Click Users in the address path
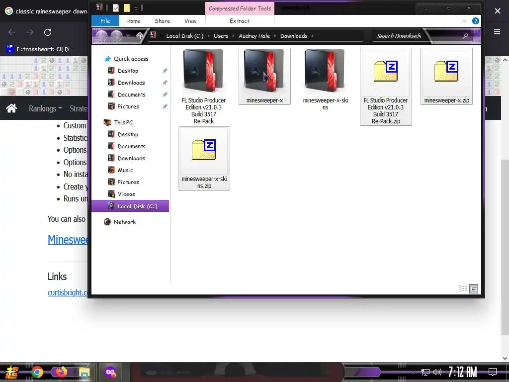The width and height of the screenshot is (509, 382). (x=221, y=36)
